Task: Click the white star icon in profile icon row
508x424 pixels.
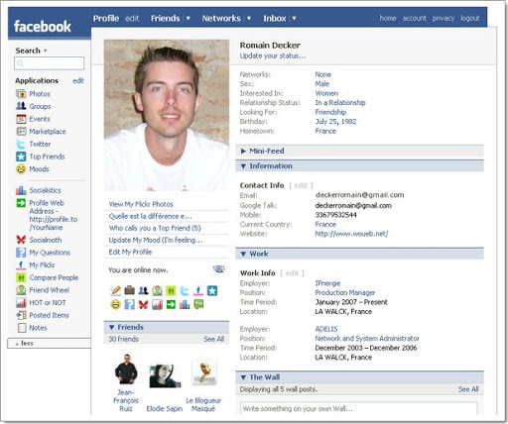Action: [212, 290]
